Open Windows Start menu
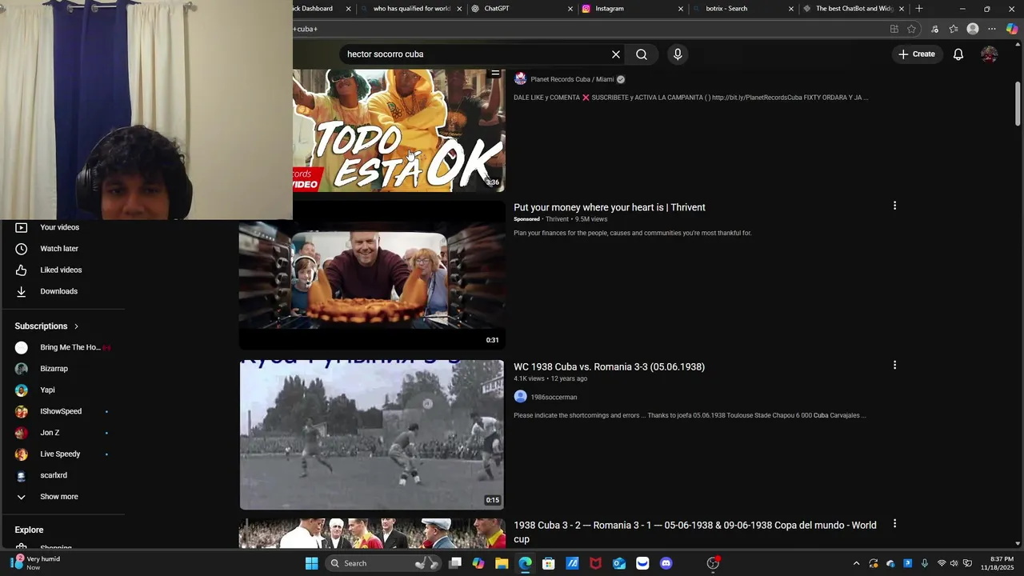The height and width of the screenshot is (576, 1024). pyautogui.click(x=311, y=563)
